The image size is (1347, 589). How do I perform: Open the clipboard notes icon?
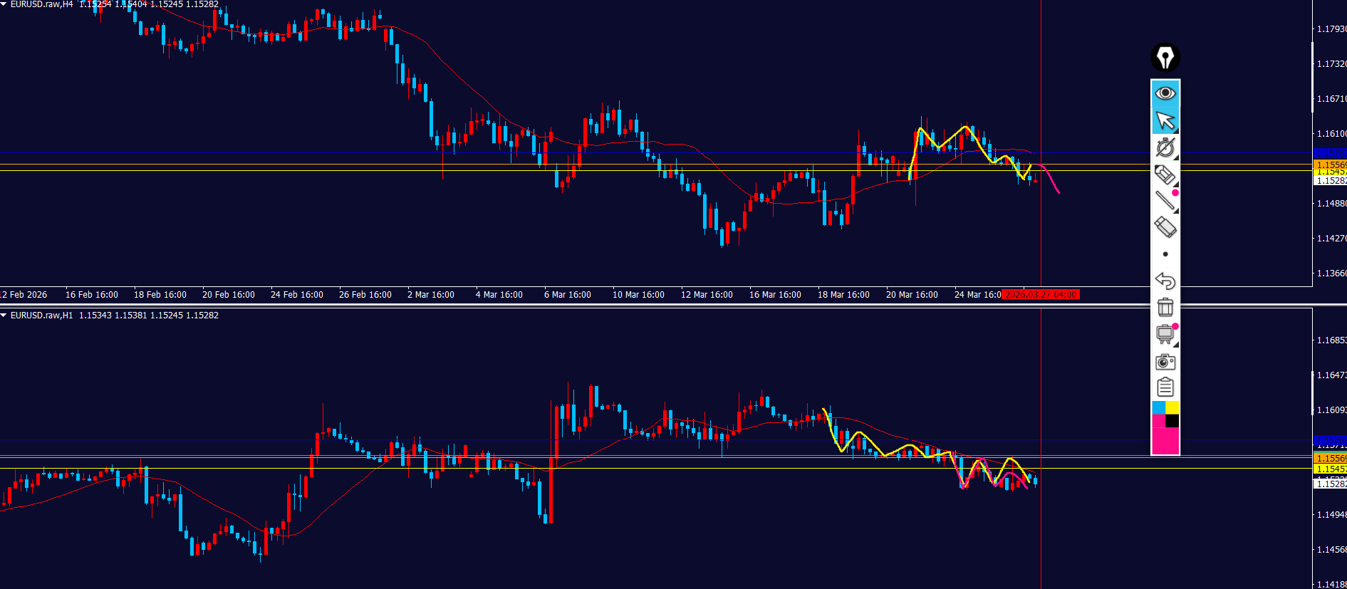click(x=1165, y=387)
